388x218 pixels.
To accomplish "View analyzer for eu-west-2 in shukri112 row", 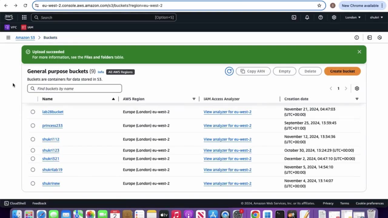I will point(227,139).
